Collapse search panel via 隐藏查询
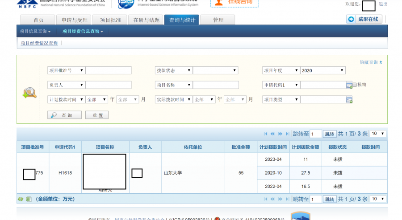Screen dimensions: 402x220 371,62
